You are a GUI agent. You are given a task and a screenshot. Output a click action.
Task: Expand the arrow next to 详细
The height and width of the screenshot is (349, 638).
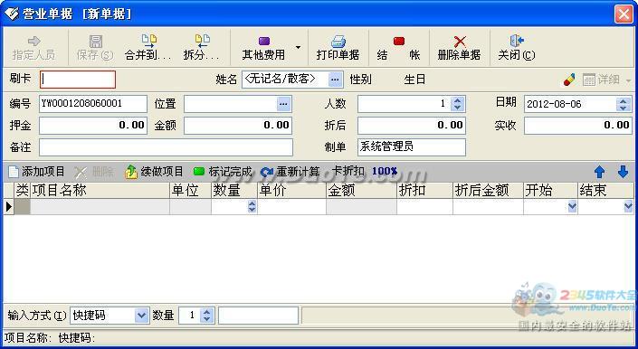(628, 80)
